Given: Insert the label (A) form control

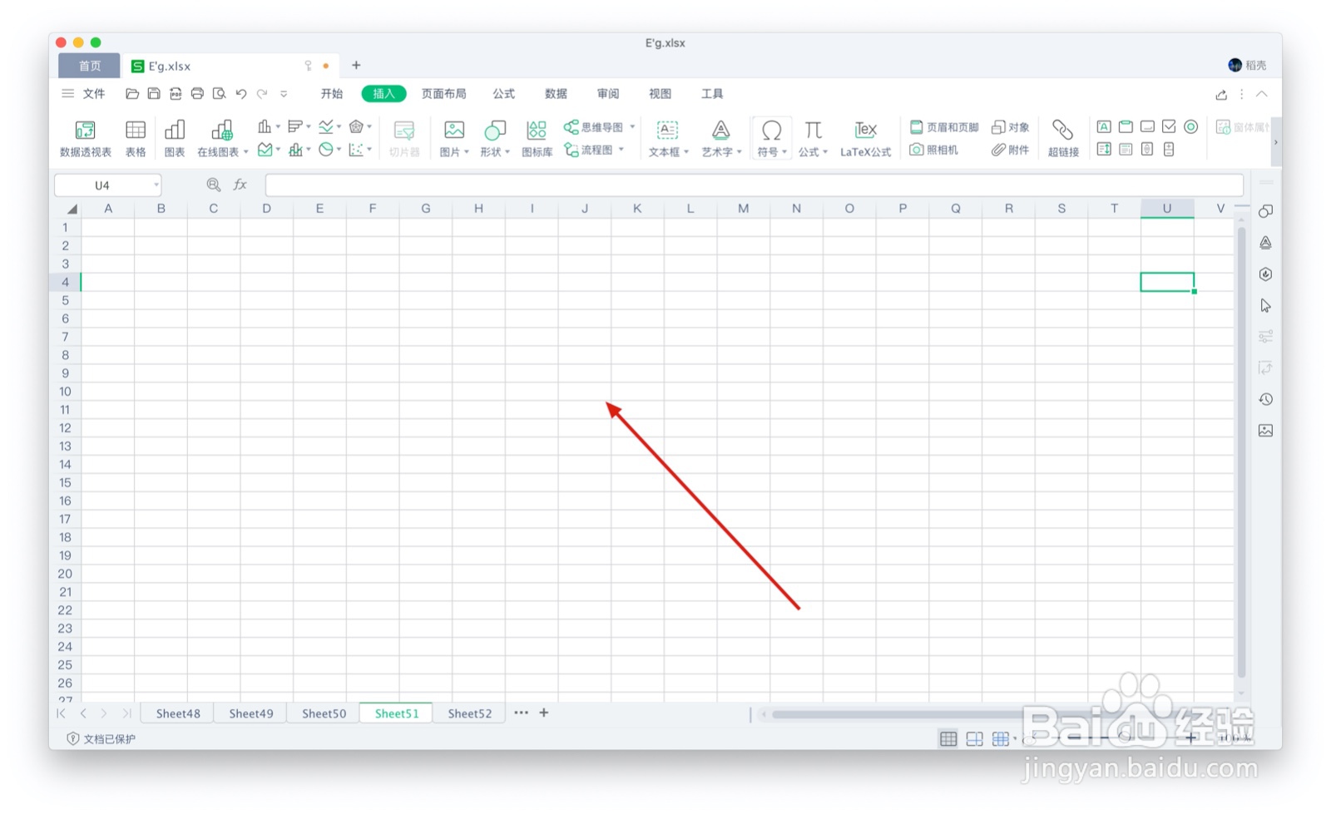Looking at the screenshot, I should point(1104,126).
